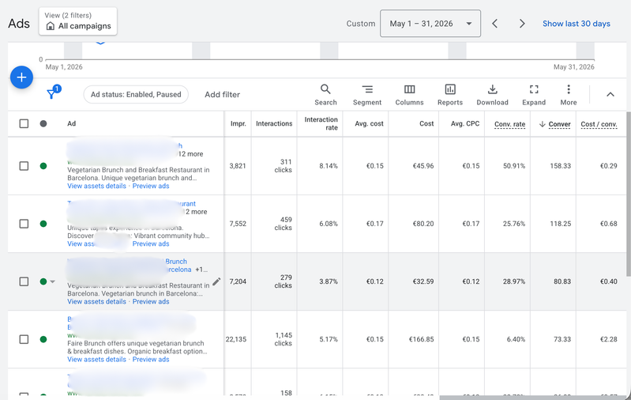Go to the previous date range
The height and width of the screenshot is (400, 631).
click(494, 24)
